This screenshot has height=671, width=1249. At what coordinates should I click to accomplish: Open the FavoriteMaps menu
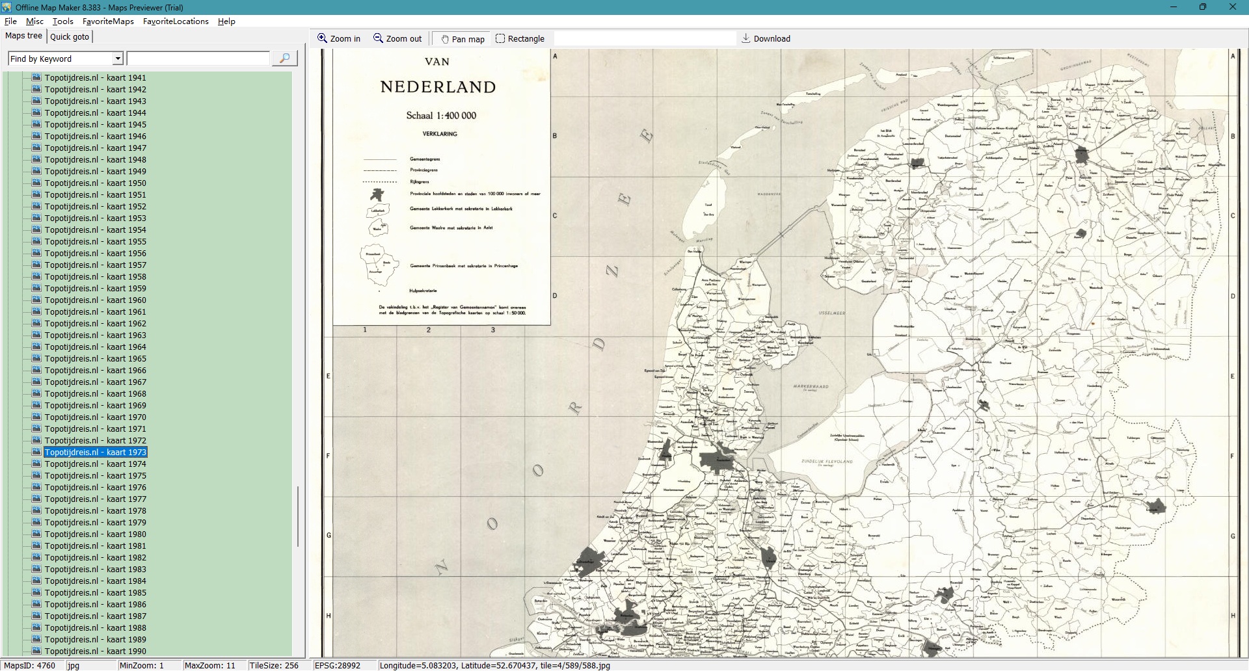coord(108,21)
